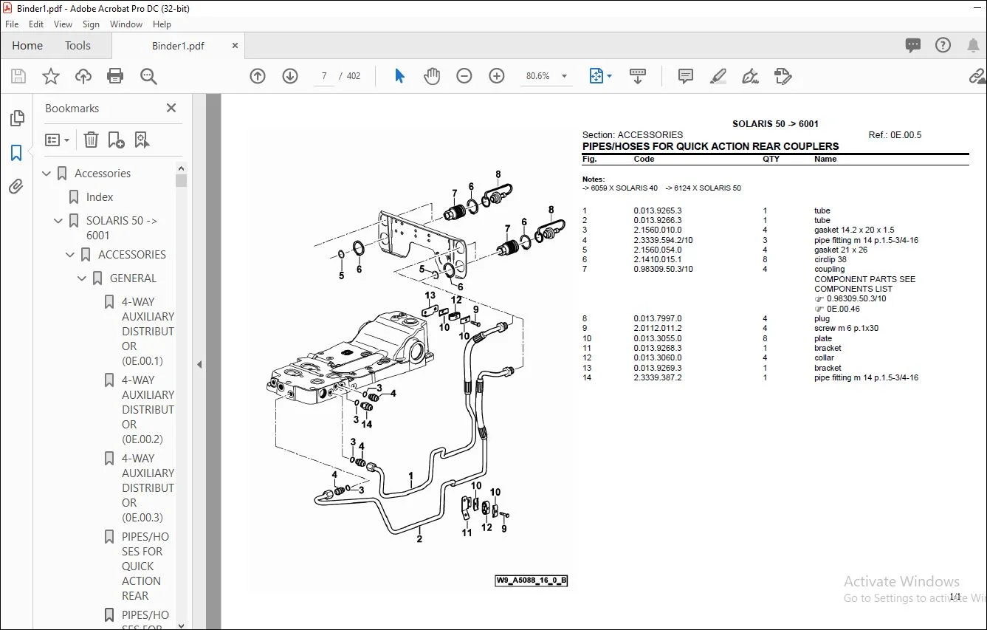This screenshot has width=987, height=630.
Task: Close the Bookmarks panel
Action: coord(171,108)
